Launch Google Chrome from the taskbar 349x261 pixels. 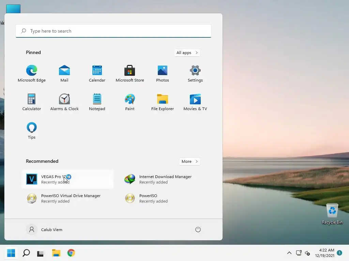click(x=71, y=253)
